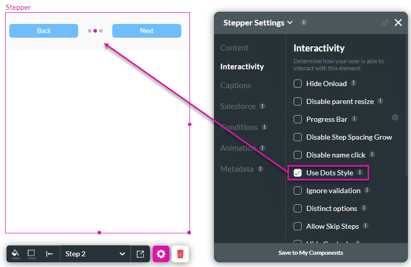This screenshot has height=267, width=411.
Task: Click info icon beside Stepper Settings title
Action: (x=304, y=22)
